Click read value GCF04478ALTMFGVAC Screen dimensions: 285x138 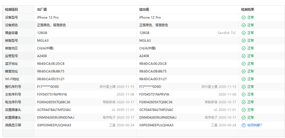point(156,110)
